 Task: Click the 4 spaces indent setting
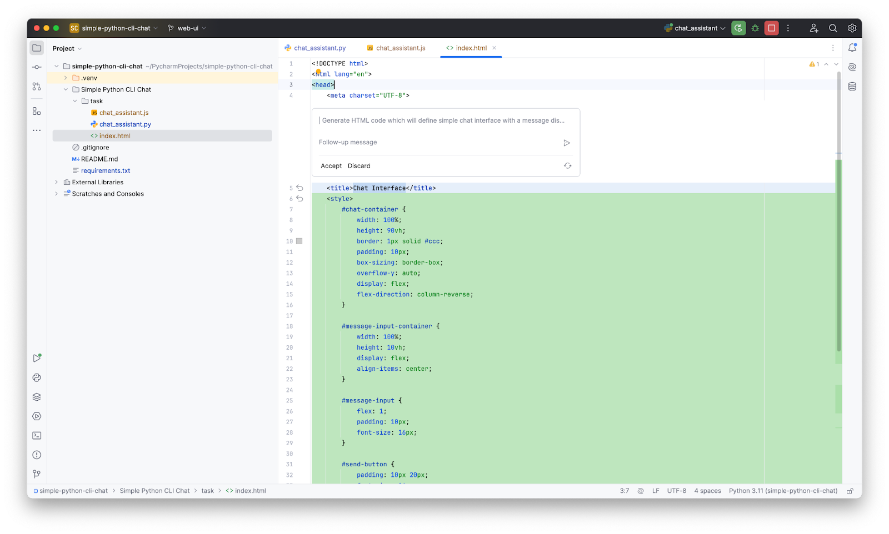pos(707,491)
